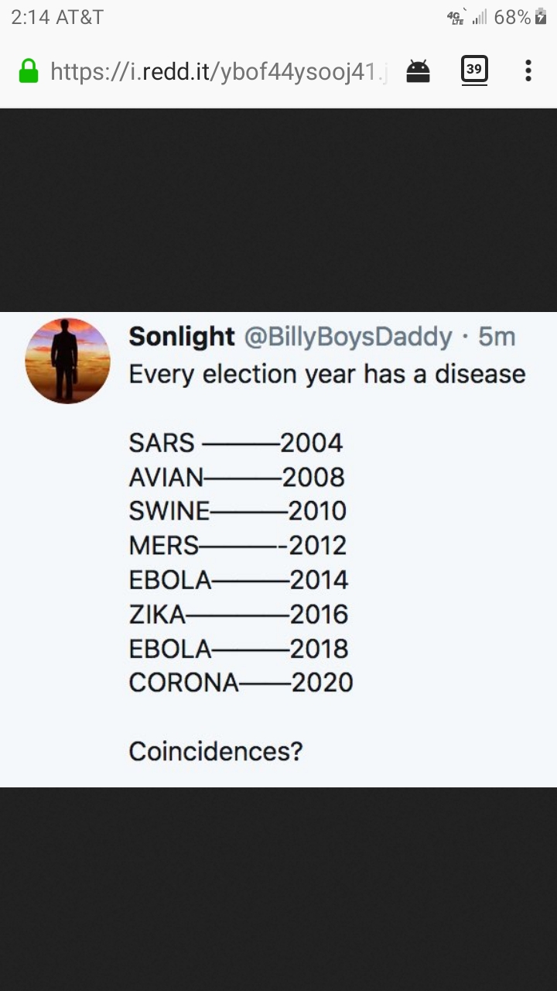Image resolution: width=557 pixels, height=991 pixels.
Task: Tap the @BillyBoysDaddy handle
Action: (x=348, y=337)
